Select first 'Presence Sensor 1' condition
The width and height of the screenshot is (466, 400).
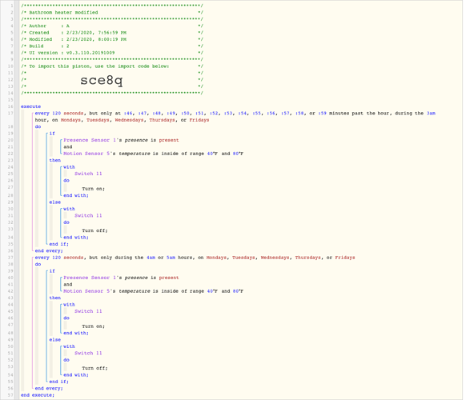coord(121,140)
